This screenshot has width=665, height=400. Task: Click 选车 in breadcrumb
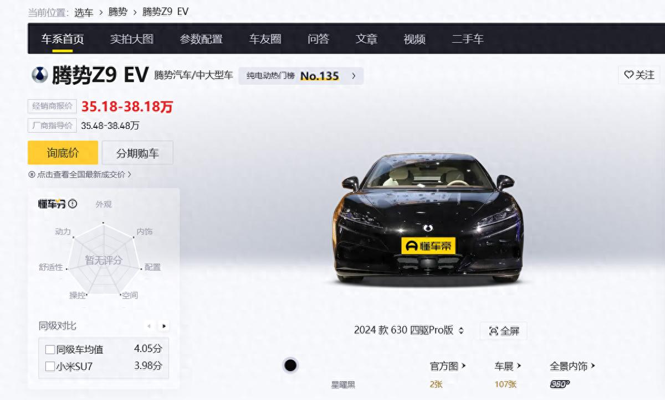click(83, 12)
